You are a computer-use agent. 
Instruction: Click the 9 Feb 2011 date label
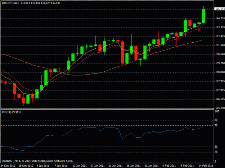click(x=187, y=166)
